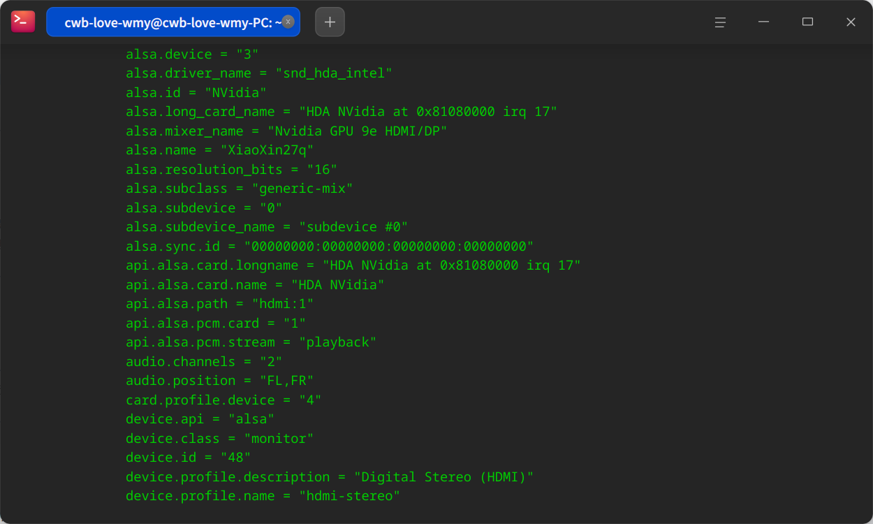Click the device.api = "alsa" line
Image resolution: width=873 pixels, height=524 pixels.
tap(200, 419)
